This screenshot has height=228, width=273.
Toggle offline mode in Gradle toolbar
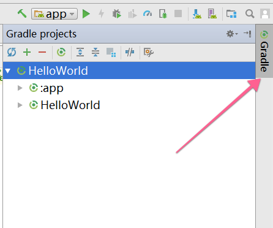coord(130,52)
